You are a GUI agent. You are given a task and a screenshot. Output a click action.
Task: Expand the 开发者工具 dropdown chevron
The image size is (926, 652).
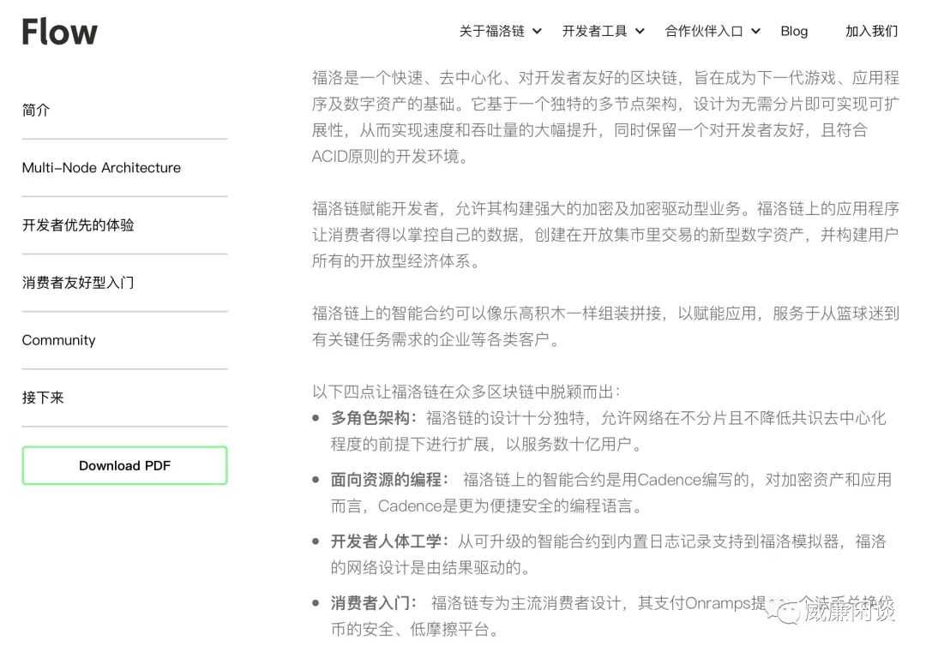[640, 32]
